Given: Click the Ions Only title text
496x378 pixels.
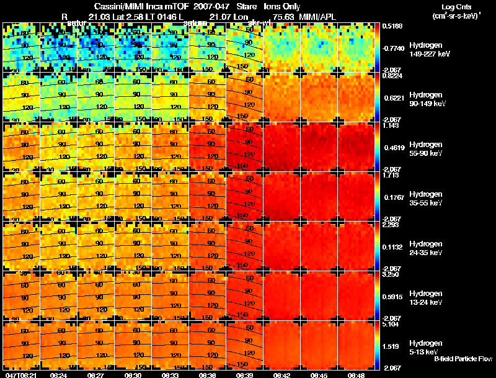Looking at the screenshot, I should click(x=282, y=7).
